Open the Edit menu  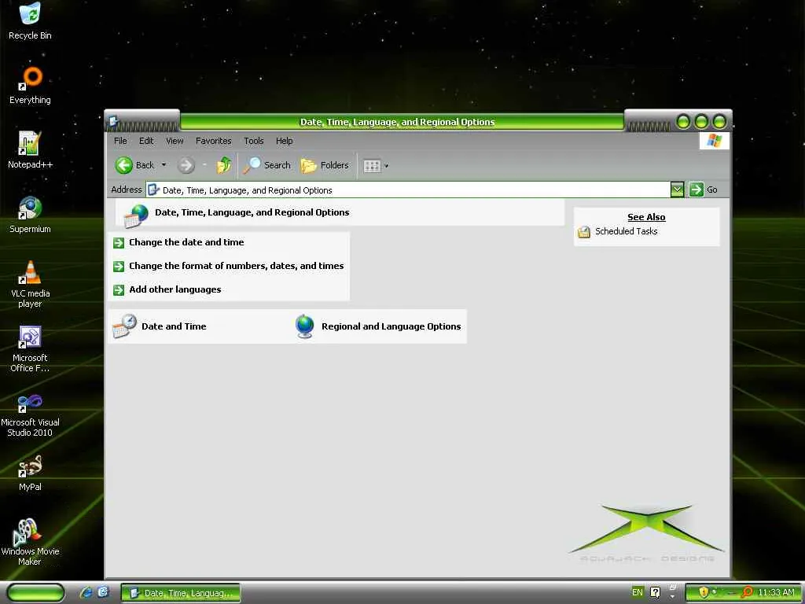point(146,141)
